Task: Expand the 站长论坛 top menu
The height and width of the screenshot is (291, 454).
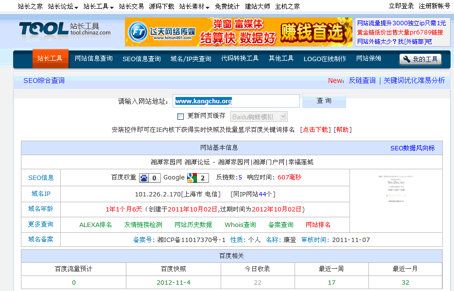Action: (63, 6)
